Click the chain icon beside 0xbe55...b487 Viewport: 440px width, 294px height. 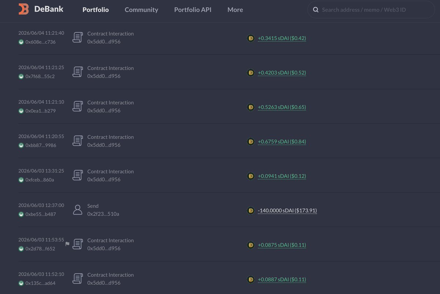pos(21,214)
